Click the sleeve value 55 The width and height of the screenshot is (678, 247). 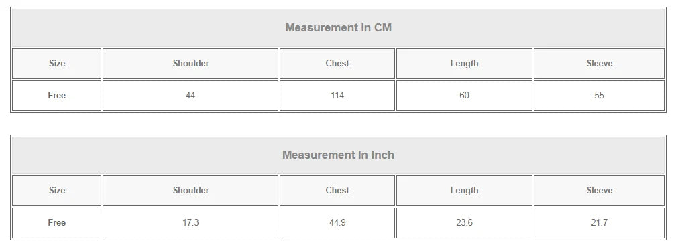pyautogui.click(x=600, y=96)
